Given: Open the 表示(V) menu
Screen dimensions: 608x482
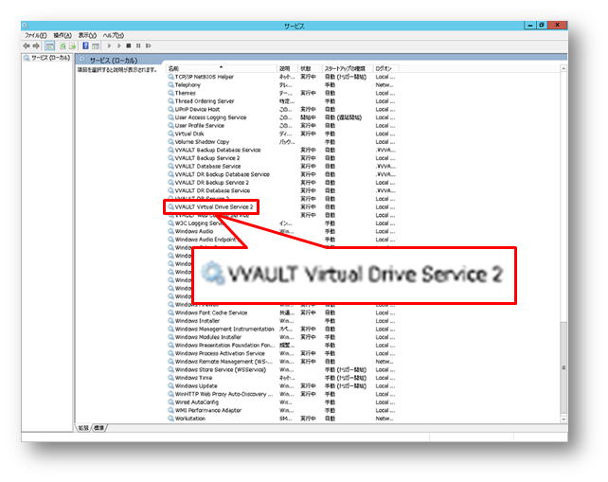Looking at the screenshot, I should (x=87, y=35).
